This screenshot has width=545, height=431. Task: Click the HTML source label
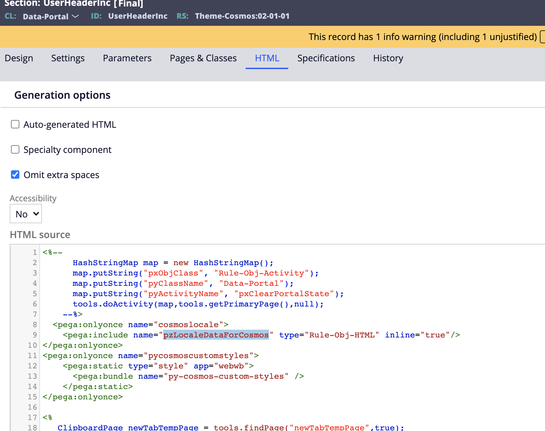coord(40,235)
